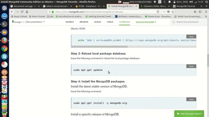
Task: Switch to 'what is nosql' tab
Action: [x=57, y=6]
